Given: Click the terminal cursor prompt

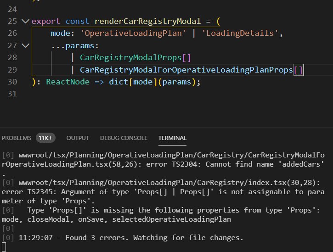Looking at the screenshot, I should tap(4, 247).
